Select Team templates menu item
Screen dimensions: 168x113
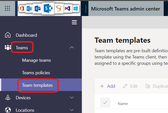point(37,85)
